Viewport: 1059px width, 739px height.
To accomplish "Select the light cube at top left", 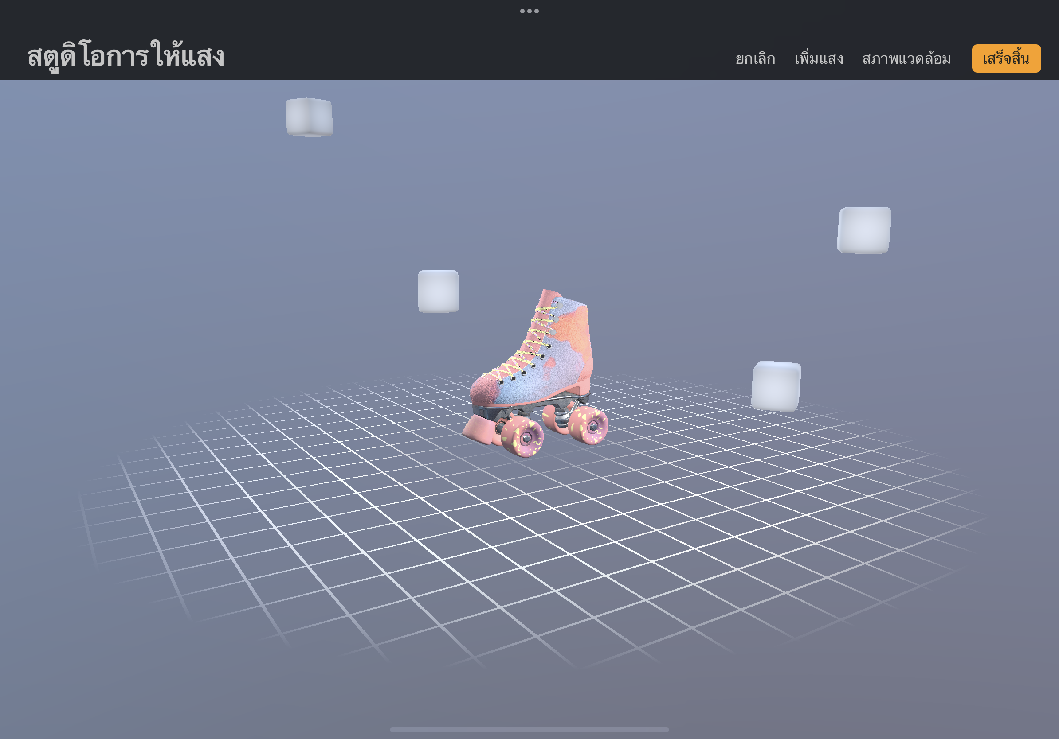I will 309,117.
